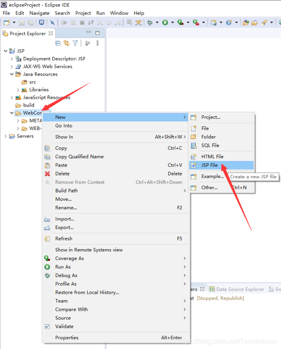Click the Debug bug toolbar icon
Viewport: 281px width, 349px height.
coord(150,23)
